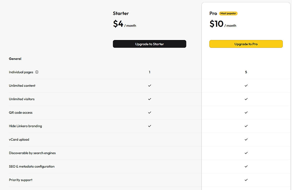Image resolution: width=292 pixels, height=190 pixels.
Task: Click the Individual pages row label
Action: click(x=21, y=72)
